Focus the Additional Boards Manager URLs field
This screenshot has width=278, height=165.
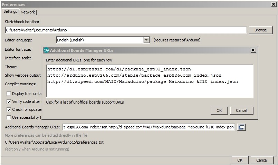148,127
